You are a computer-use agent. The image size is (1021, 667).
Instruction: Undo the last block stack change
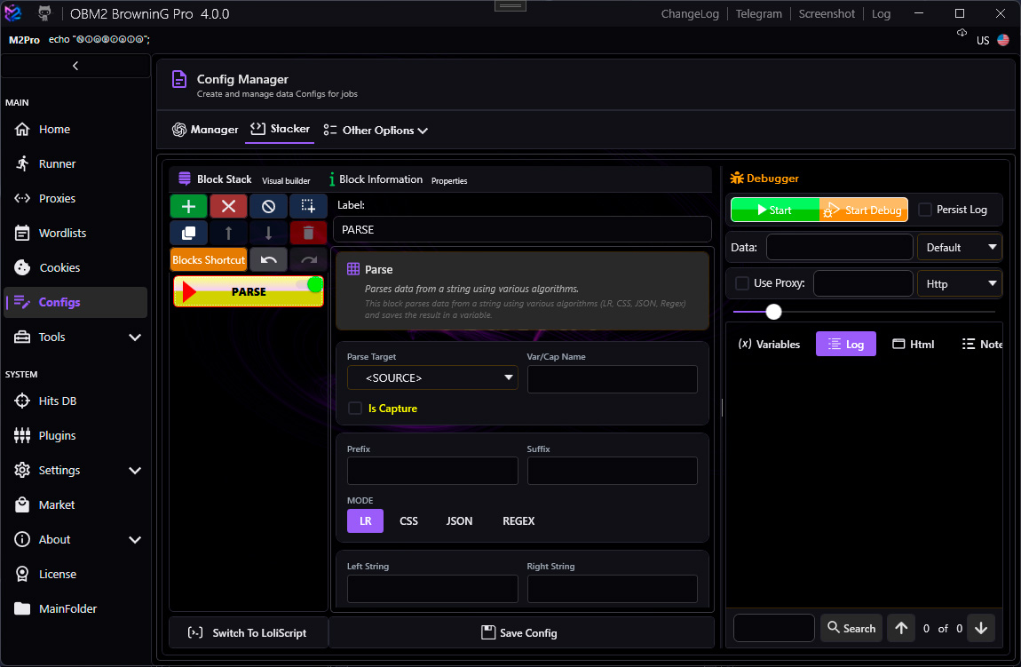point(268,260)
